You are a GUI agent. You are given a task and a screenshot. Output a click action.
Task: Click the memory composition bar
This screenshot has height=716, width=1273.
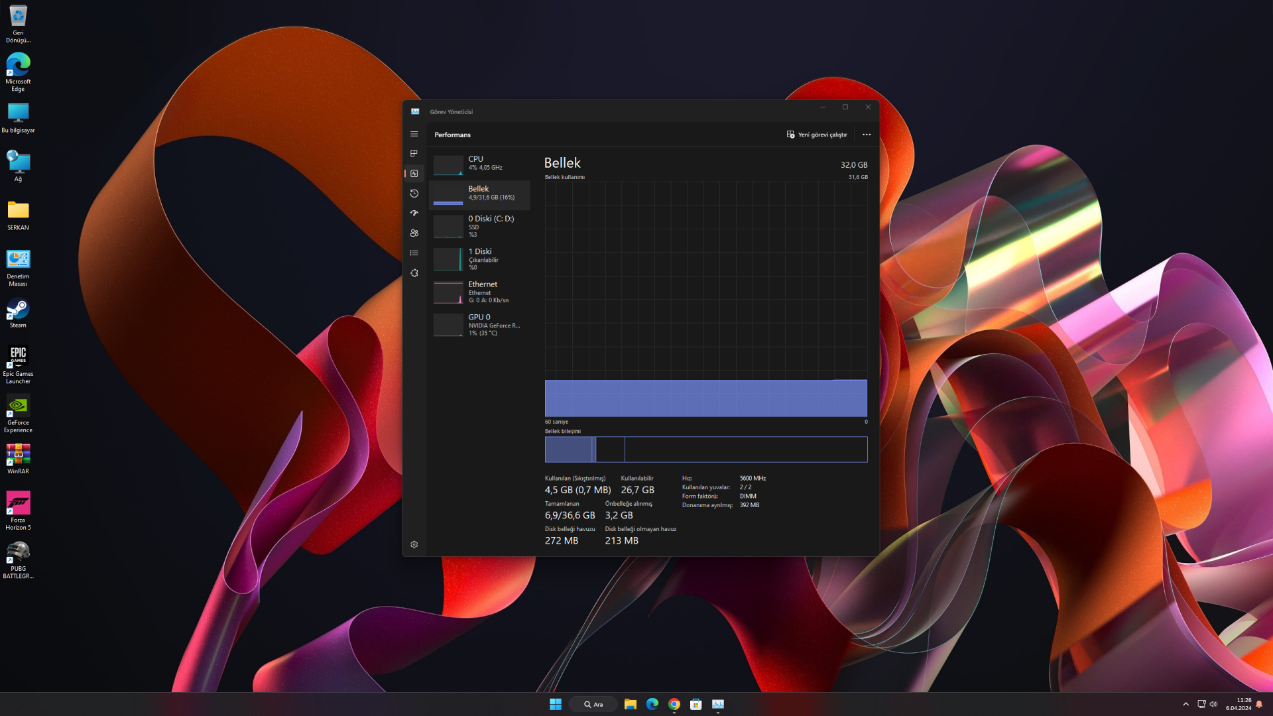pyautogui.click(x=705, y=449)
